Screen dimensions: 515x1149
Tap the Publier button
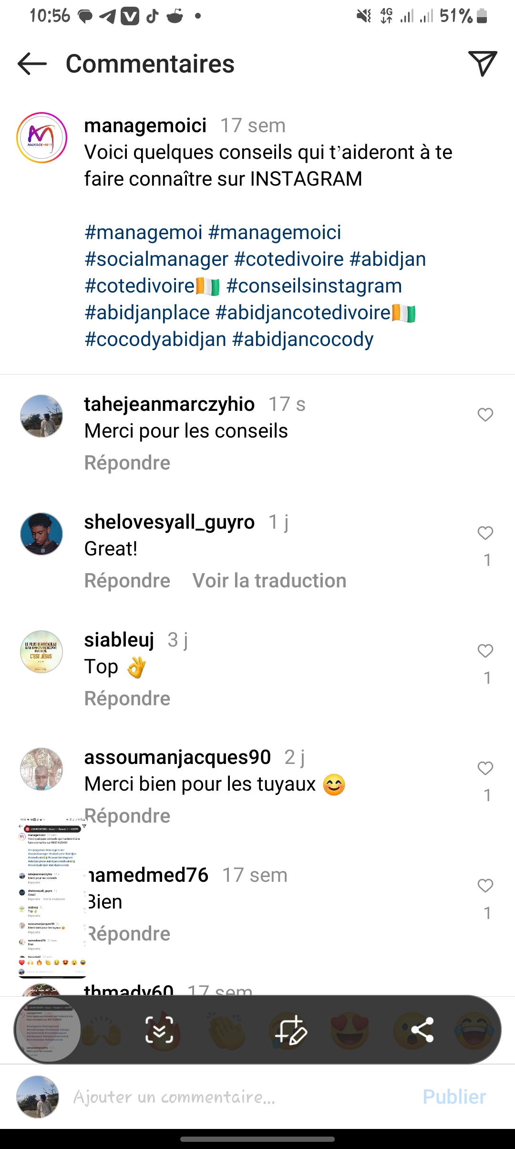[x=454, y=1097]
